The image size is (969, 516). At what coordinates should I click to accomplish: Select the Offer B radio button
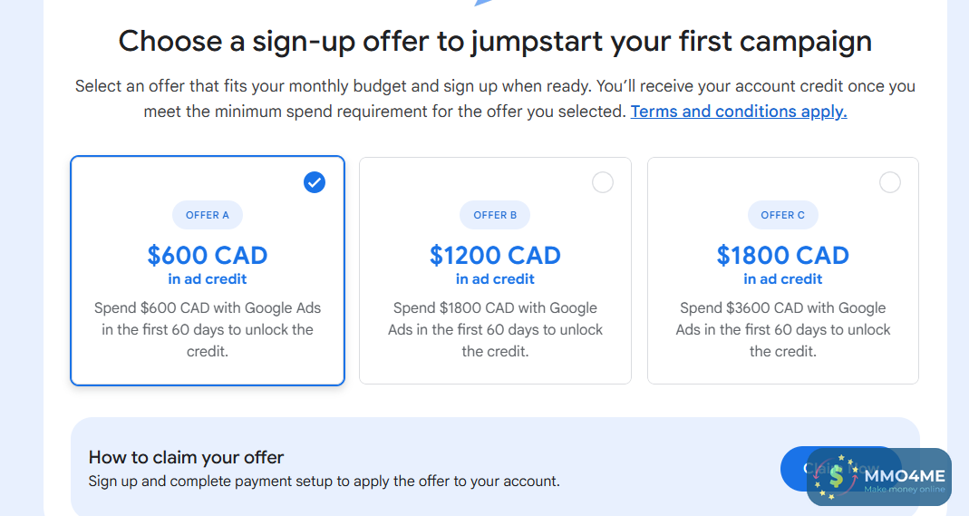pos(603,182)
